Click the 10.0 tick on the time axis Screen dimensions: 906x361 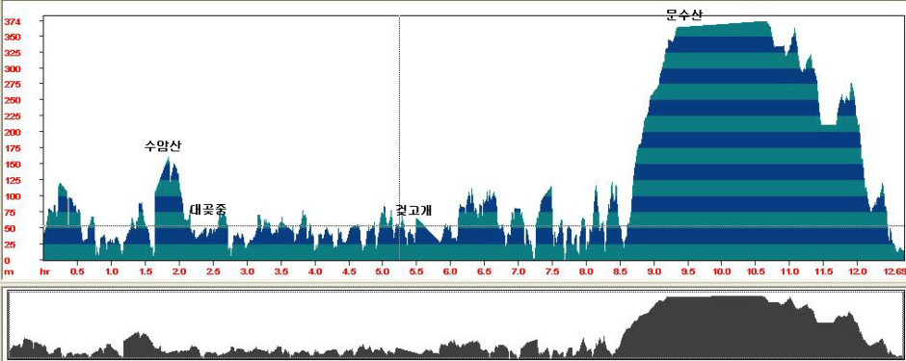click(x=721, y=271)
